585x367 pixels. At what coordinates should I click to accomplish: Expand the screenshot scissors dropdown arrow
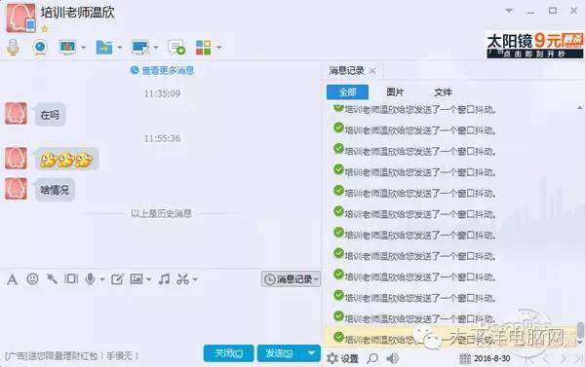(x=195, y=279)
